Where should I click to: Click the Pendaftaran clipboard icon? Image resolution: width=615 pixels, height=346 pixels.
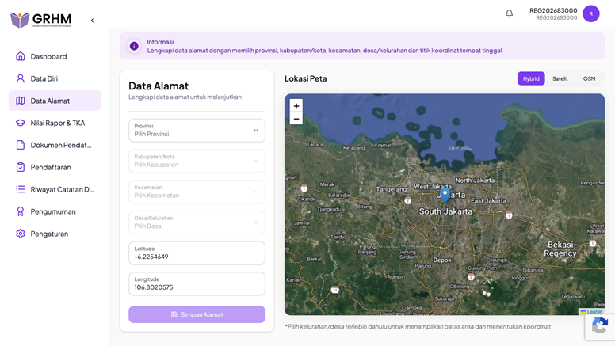21,167
